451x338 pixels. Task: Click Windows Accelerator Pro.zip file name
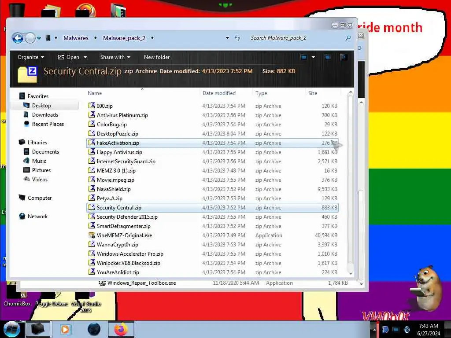pos(130,254)
